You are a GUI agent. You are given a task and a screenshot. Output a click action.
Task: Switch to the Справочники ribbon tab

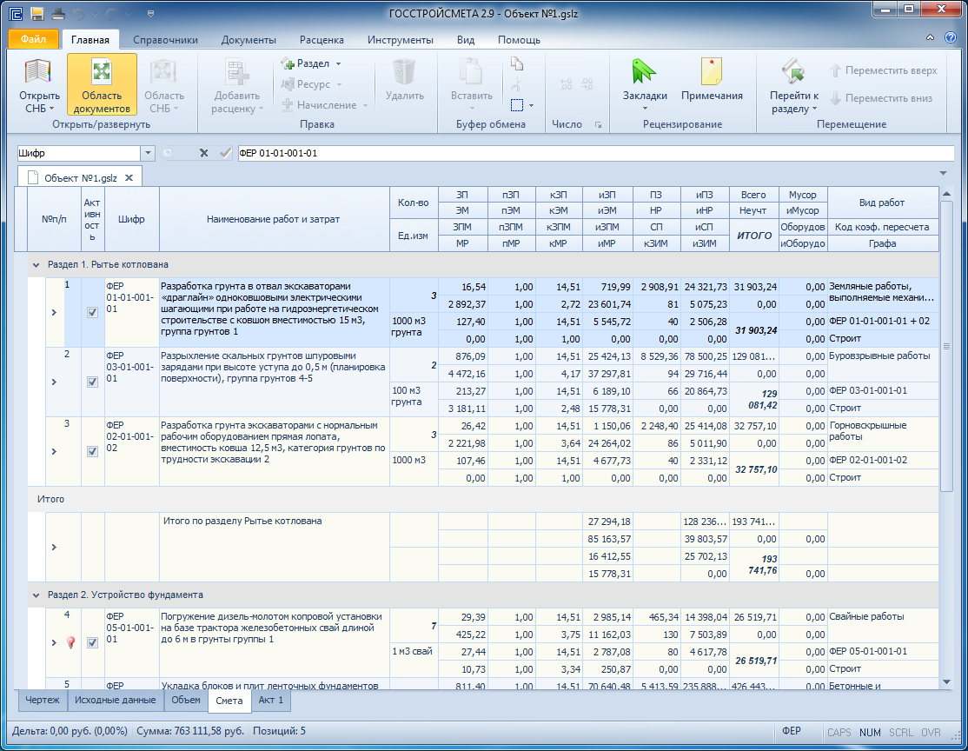pyautogui.click(x=165, y=39)
